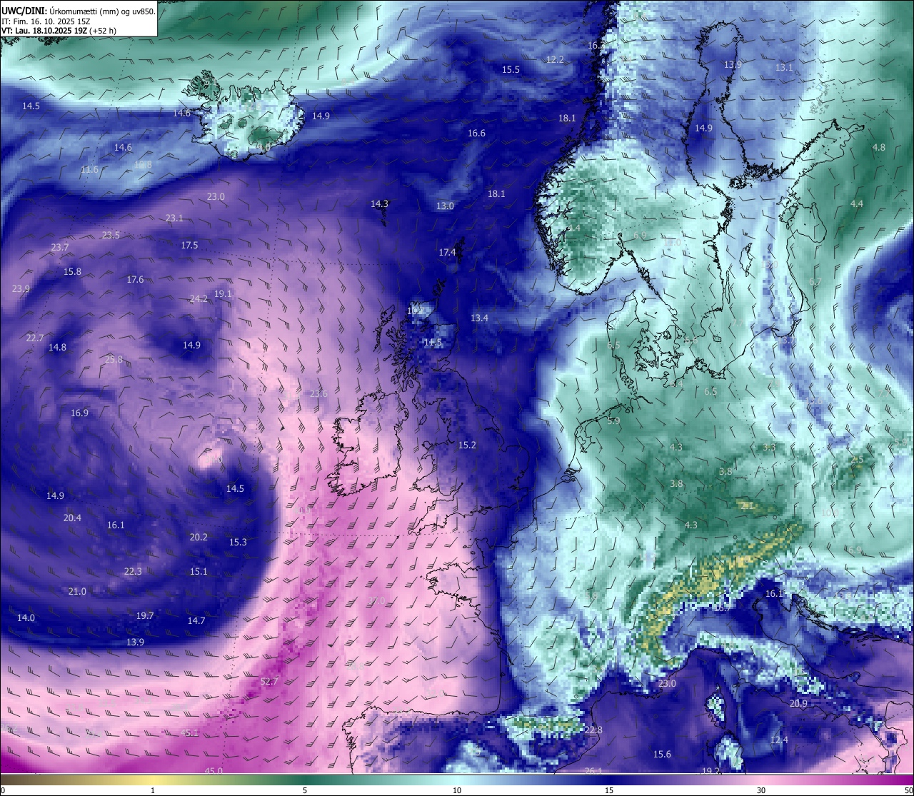The height and width of the screenshot is (796, 914).
Task: Click the 20.9 value label
Action: pyautogui.click(x=798, y=704)
